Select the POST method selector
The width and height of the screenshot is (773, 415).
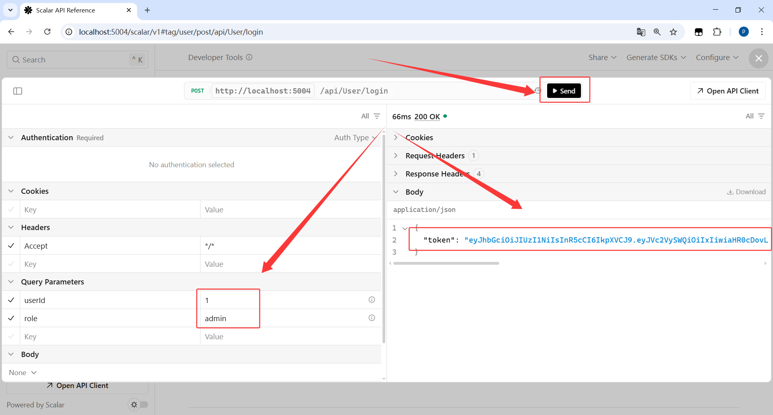click(x=198, y=91)
